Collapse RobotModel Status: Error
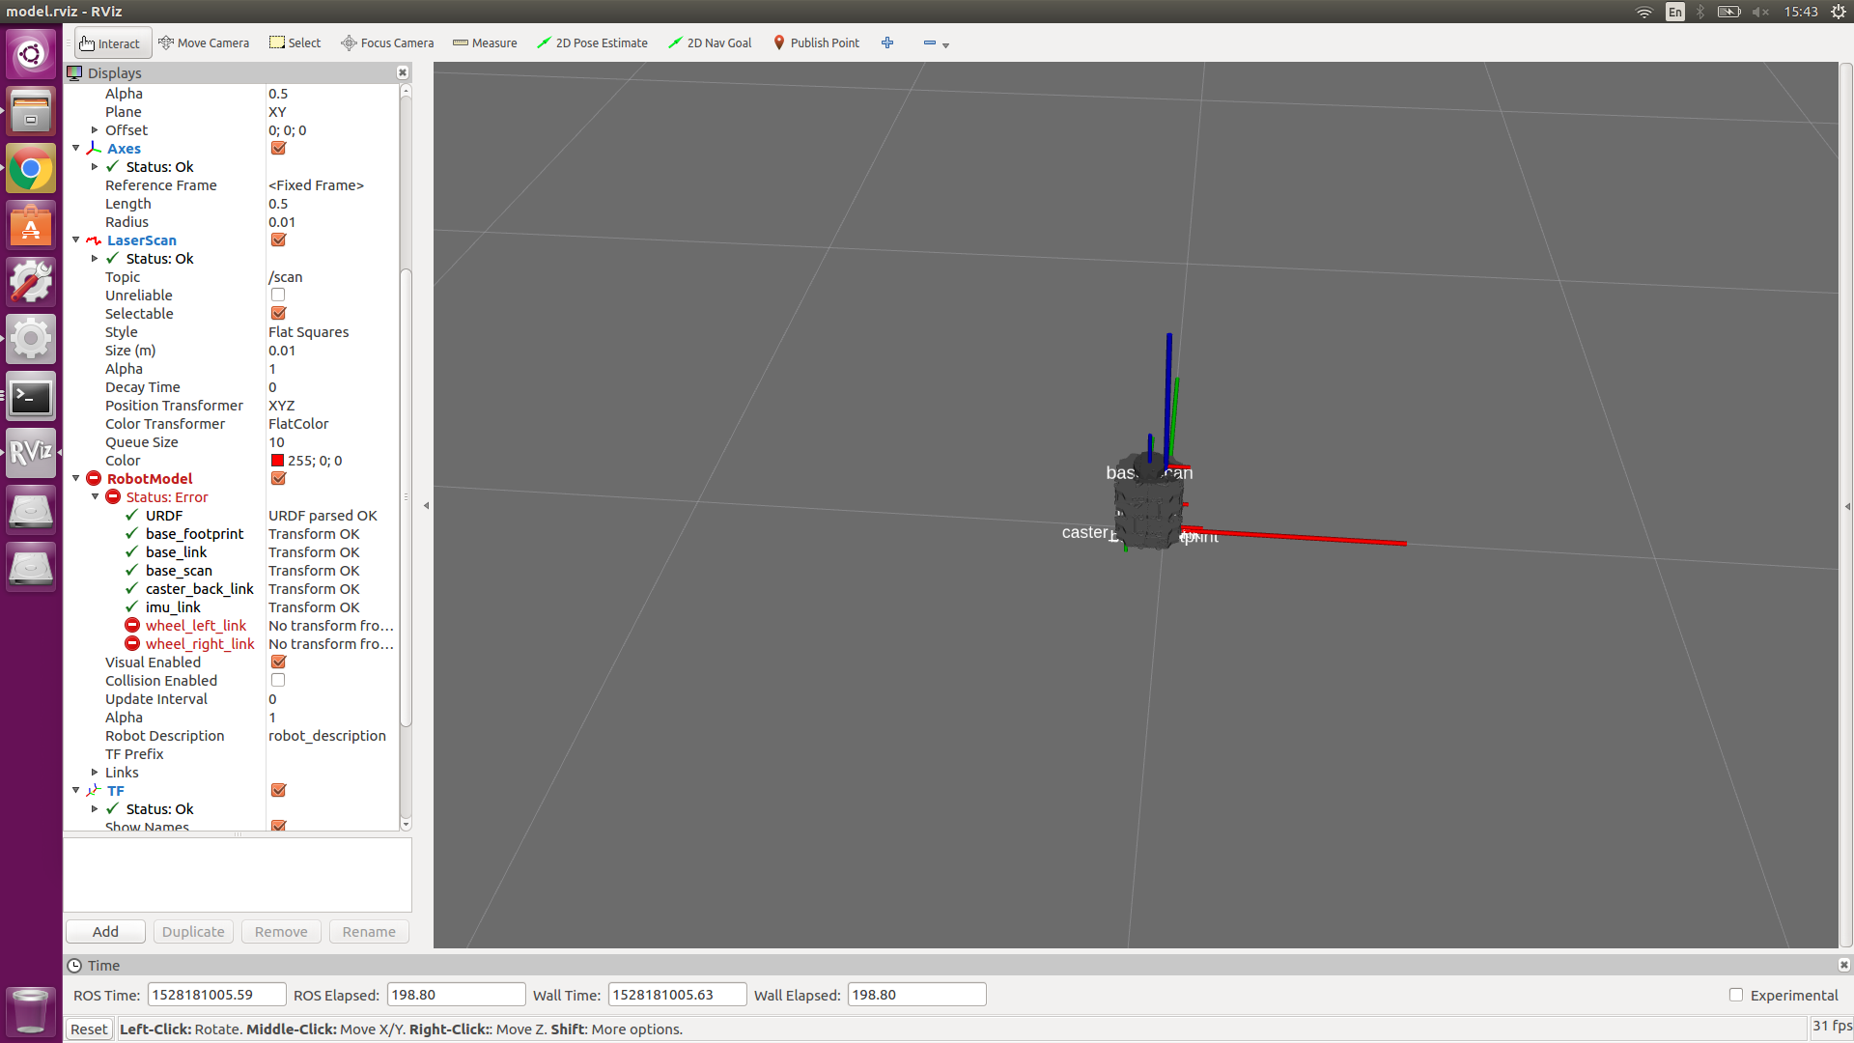This screenshot has height=1043, width=1854. click(95, 497)
